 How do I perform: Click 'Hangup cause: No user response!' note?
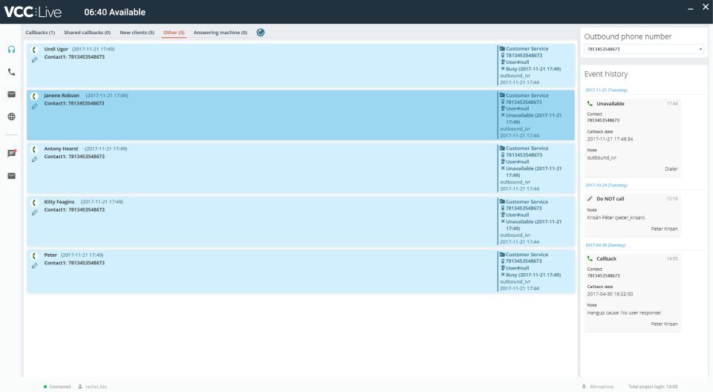coord(624,313)
